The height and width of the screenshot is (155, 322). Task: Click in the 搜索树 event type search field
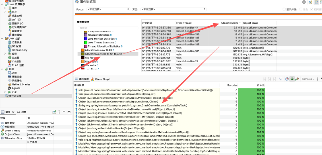[x=108, y=28]
